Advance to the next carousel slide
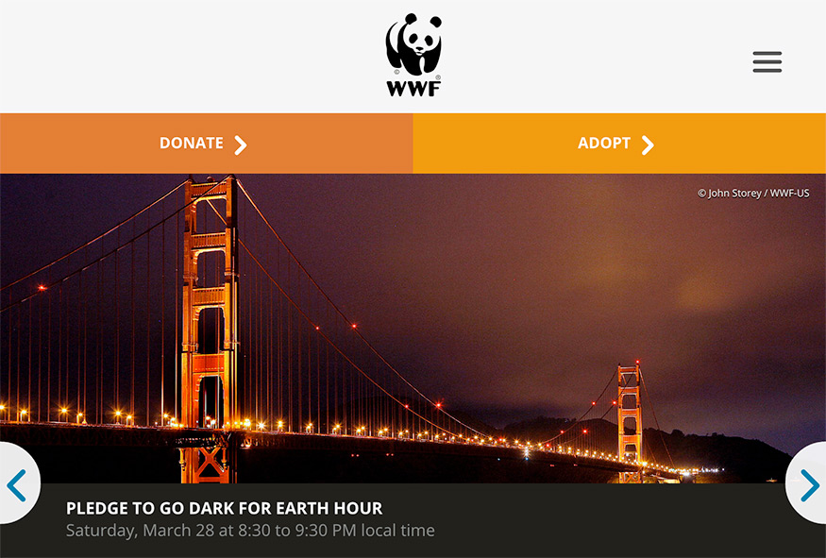 tap(807, 483)
